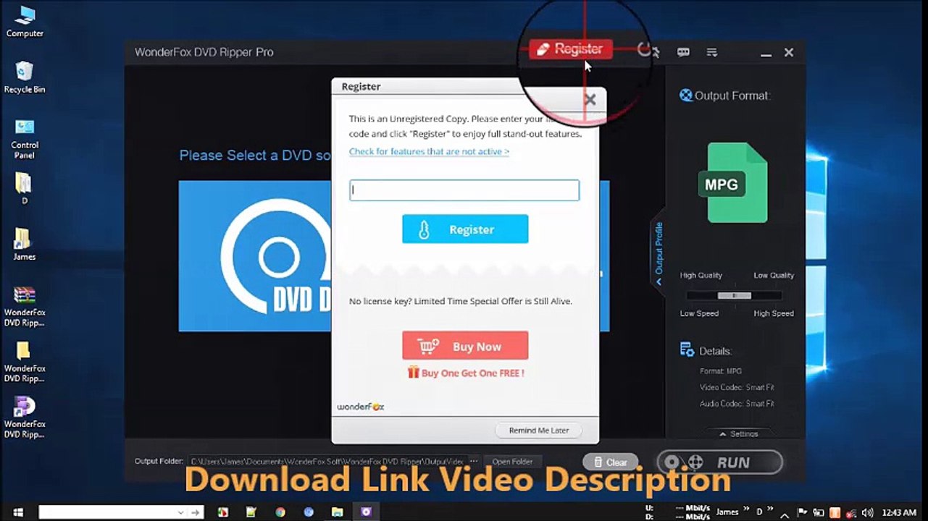The image size is (928, 521).
Task: Open WonderFox DVD Ripper archive icon
Action: pyautogui.click(x=25, y=306)
